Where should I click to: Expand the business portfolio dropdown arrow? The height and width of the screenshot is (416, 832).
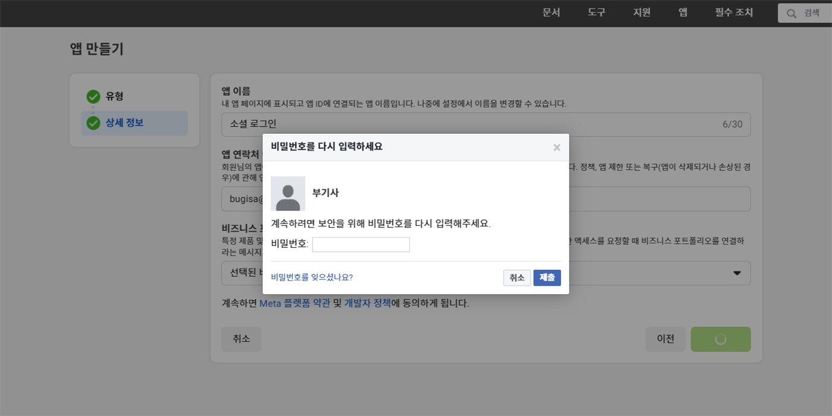(x=737, y=273)
